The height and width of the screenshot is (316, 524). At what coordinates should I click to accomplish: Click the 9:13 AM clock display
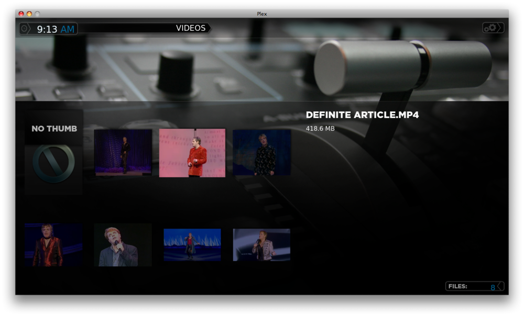tap(56, 29)
